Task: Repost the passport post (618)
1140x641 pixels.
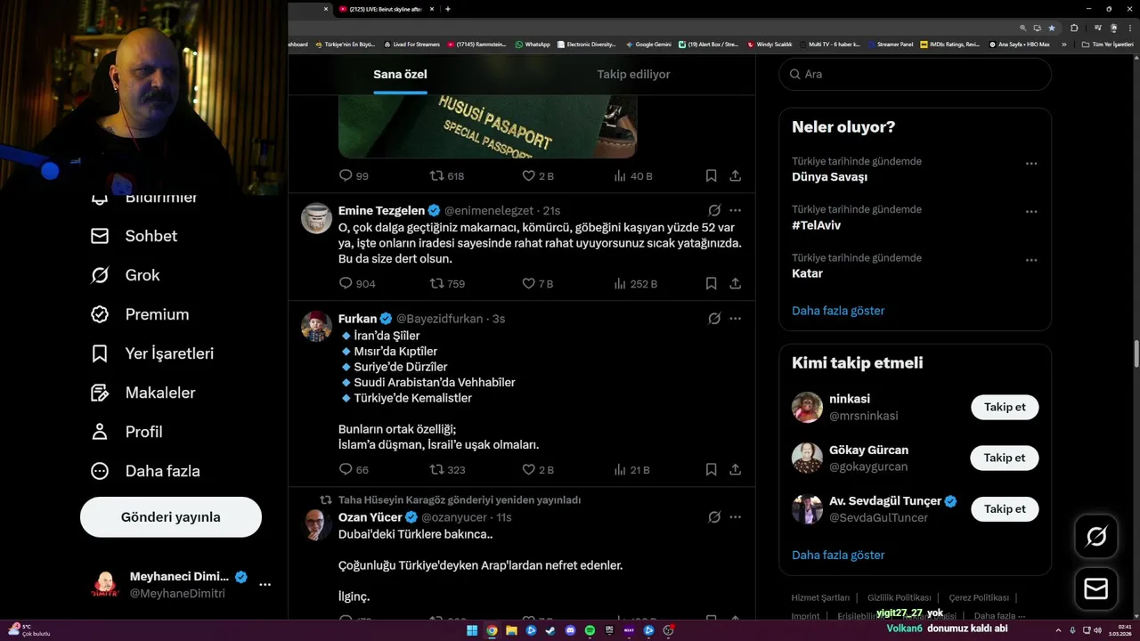Action: [447, 176]
